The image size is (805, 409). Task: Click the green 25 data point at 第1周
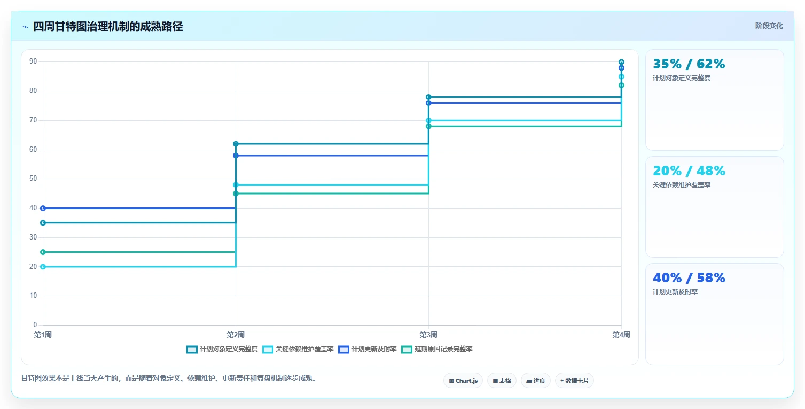tap(43, 252)
